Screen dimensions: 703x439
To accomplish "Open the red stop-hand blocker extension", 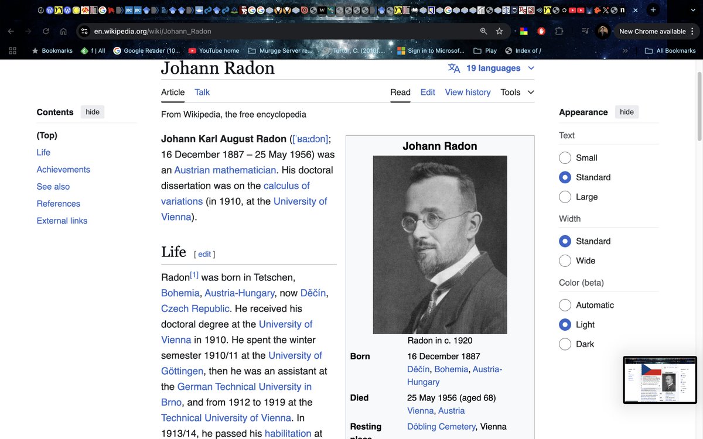I will pyautogui.click(x=542, y=31).
